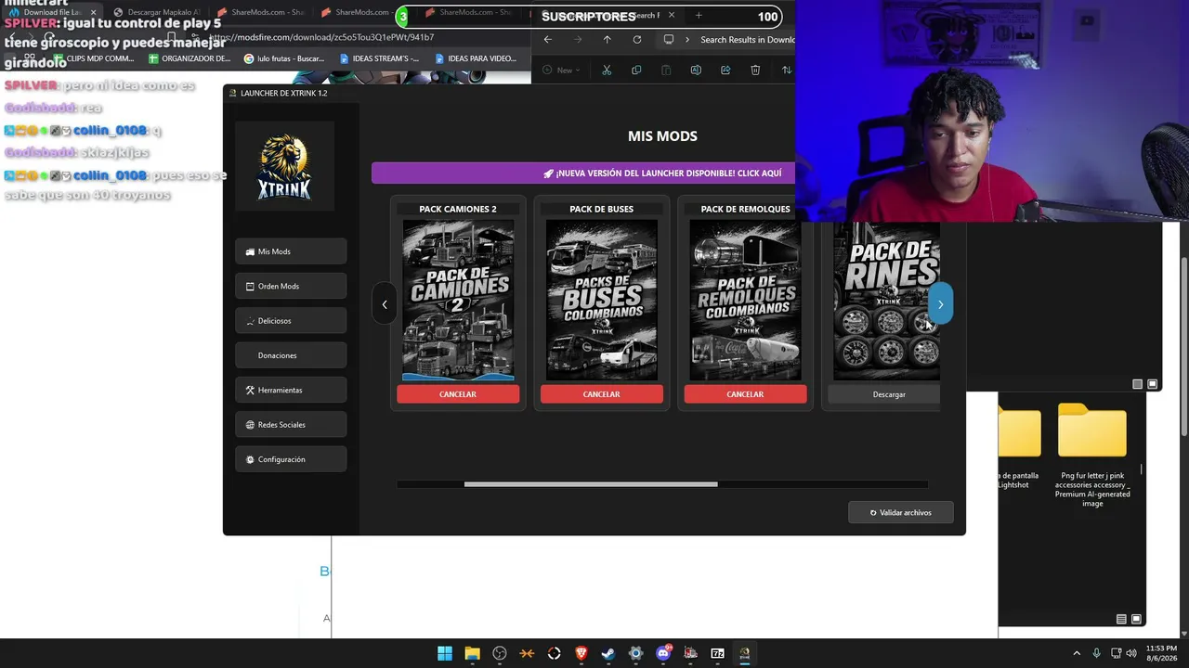Viewport: 1189px width, 668px height.
Task: Open Redes Sociales in the launcher sidebar
Action: 291,425
